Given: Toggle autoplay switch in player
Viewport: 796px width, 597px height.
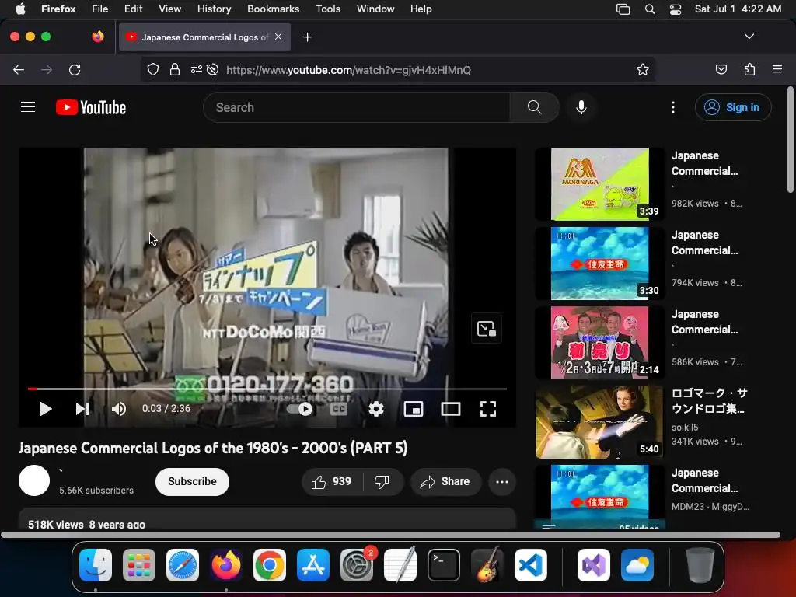Looking at the screenshot, I should [300, 409].
